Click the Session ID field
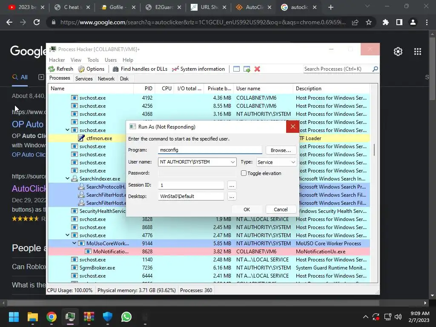This screenshot has width=436, height=327. point(191,185)
